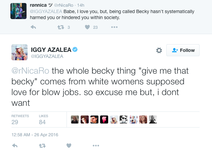This screenshot has width=212, height=159.
Task: Follow IGGY AZALEA
Action: point(183,50)
